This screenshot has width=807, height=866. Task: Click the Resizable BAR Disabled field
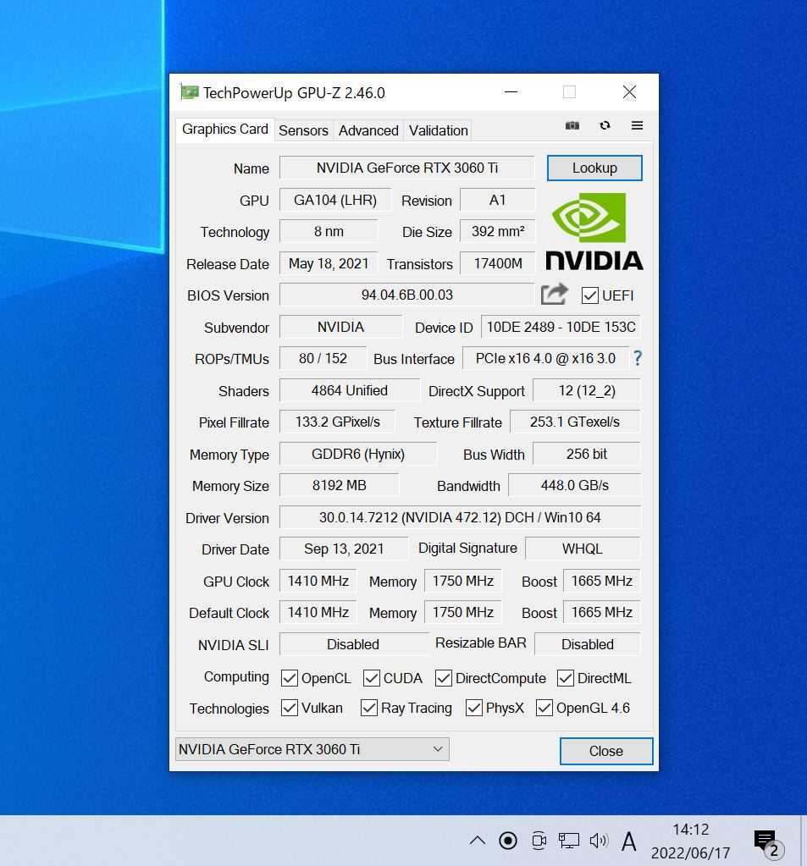(x=588, y=644)
